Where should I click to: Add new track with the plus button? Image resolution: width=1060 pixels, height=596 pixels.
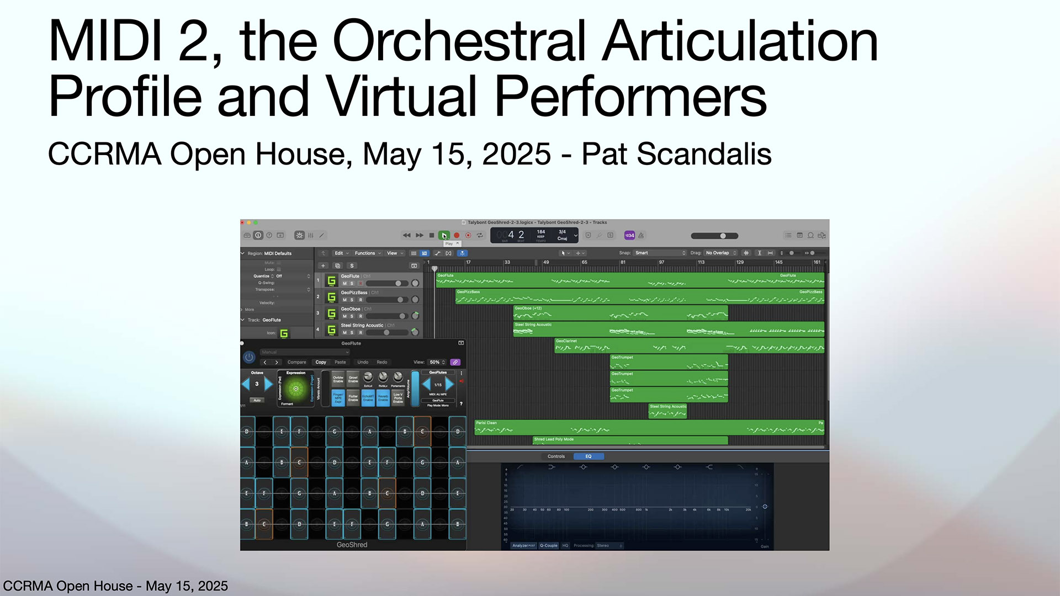point(324,265)
